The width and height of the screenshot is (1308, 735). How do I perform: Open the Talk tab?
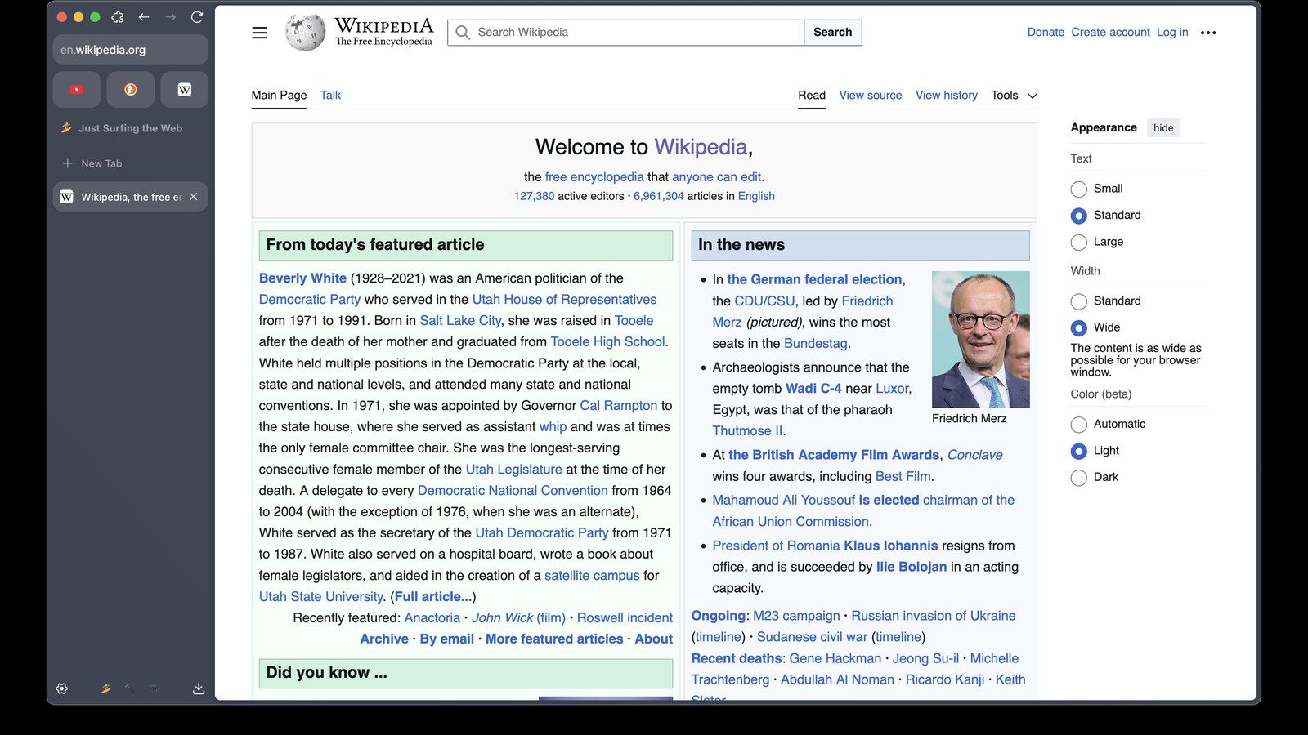click(x=330, y=96)
